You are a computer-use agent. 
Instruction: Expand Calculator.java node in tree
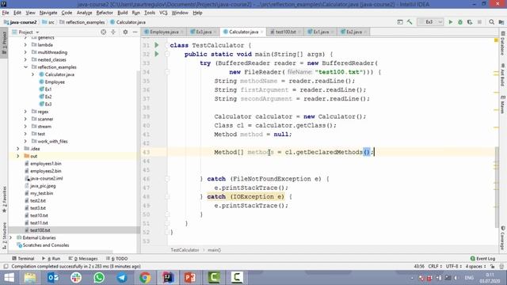pos(32,74)
